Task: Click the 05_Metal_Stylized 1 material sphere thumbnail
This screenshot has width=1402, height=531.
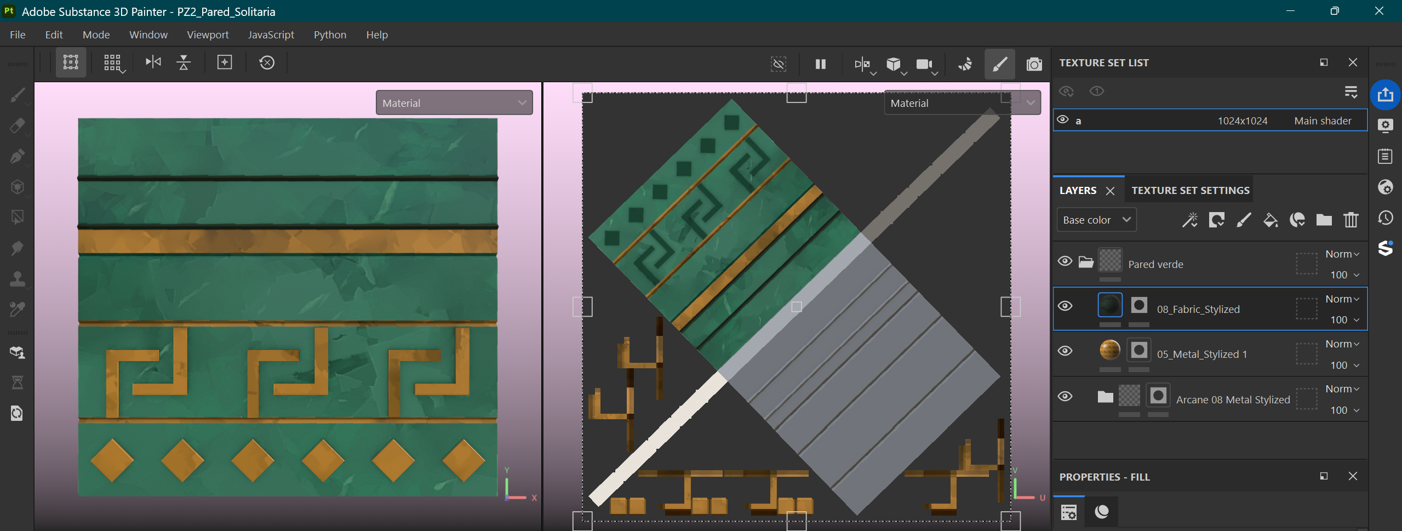Action: coord(1110,350)
